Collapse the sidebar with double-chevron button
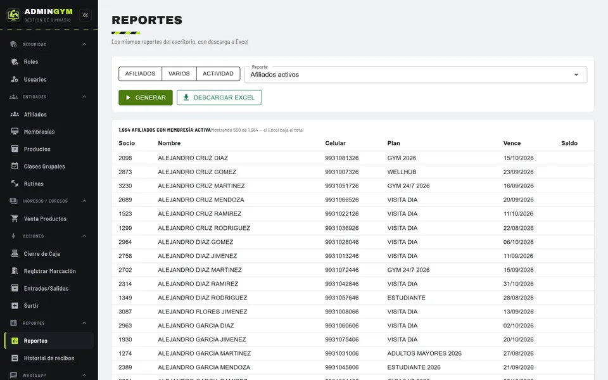608x380 pixels. point(85,15)
